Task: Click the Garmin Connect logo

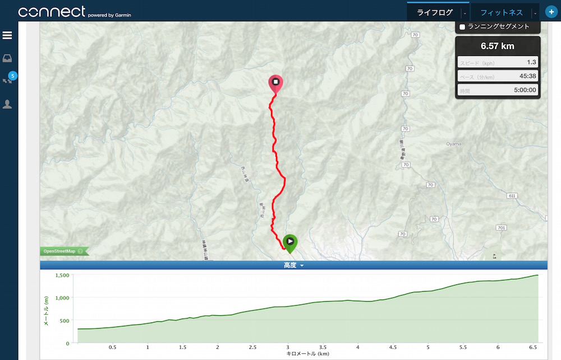Action: (x=75, y=12)
